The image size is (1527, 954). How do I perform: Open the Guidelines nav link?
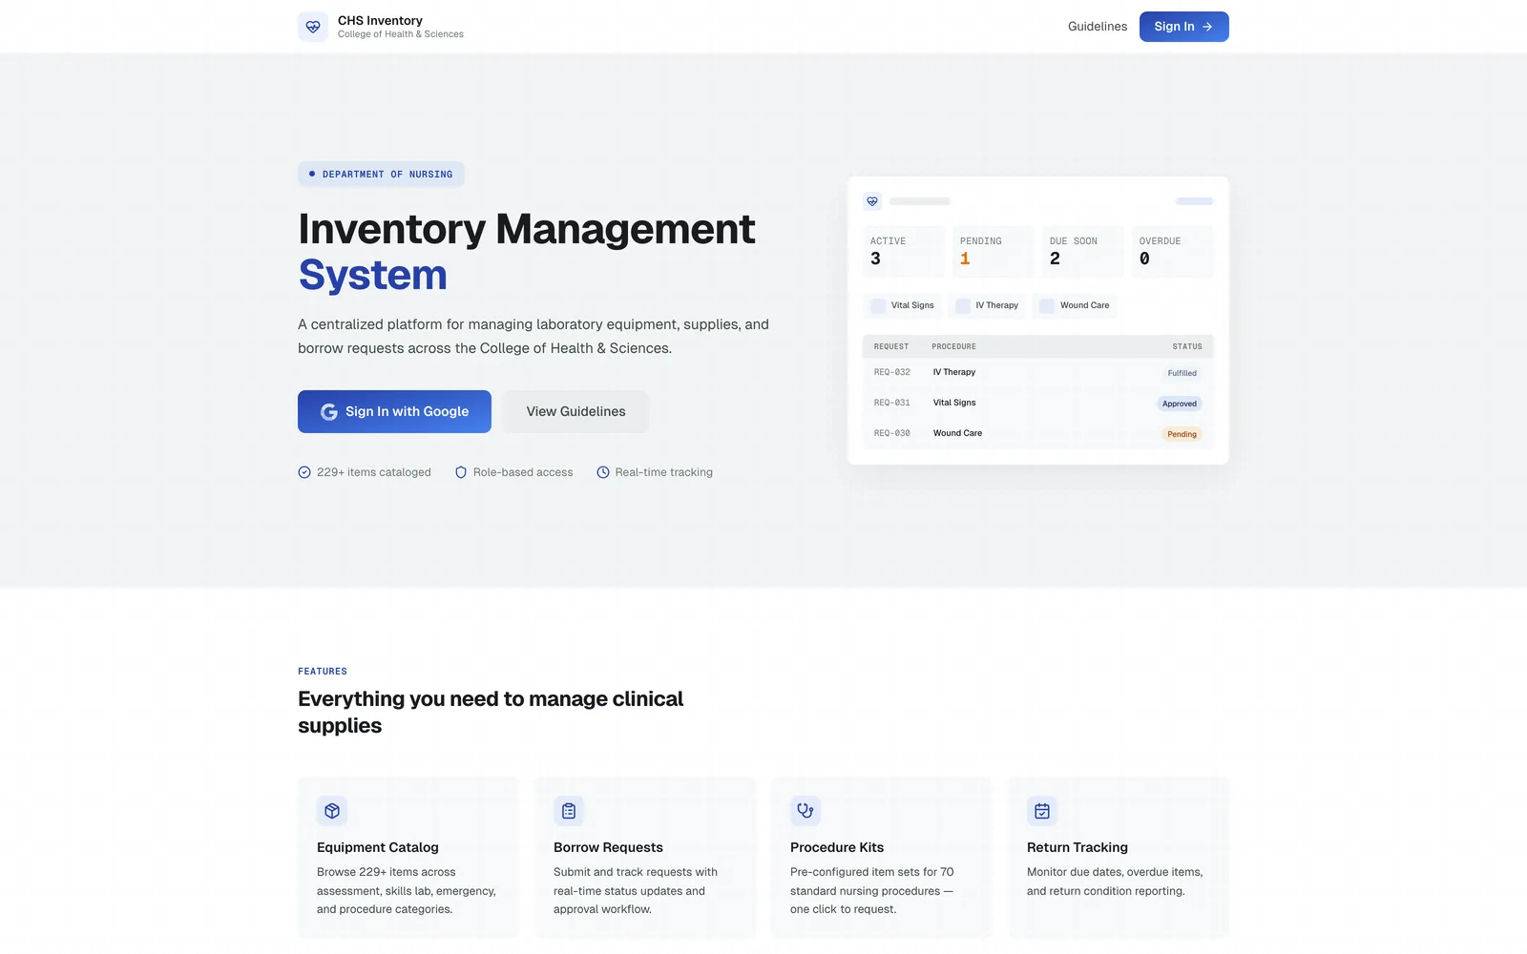1098,27
